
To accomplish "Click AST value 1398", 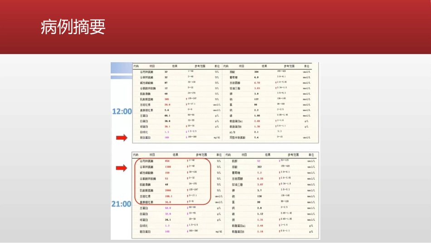I will point(168,167).
